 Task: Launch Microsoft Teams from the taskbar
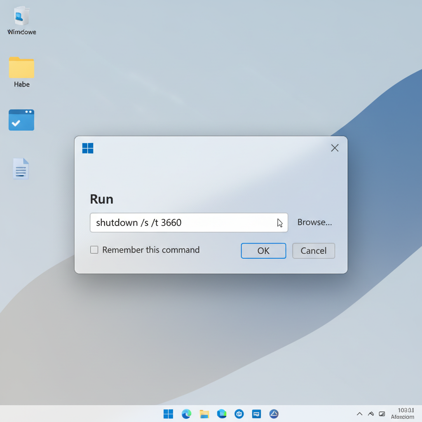click(x=239, y=414)
